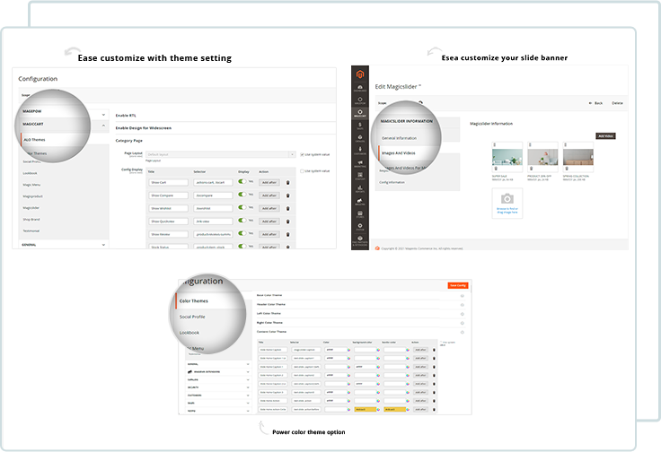Click the Save Config button
Viewport: 661px width, 452px height.
tap(458, 285)
